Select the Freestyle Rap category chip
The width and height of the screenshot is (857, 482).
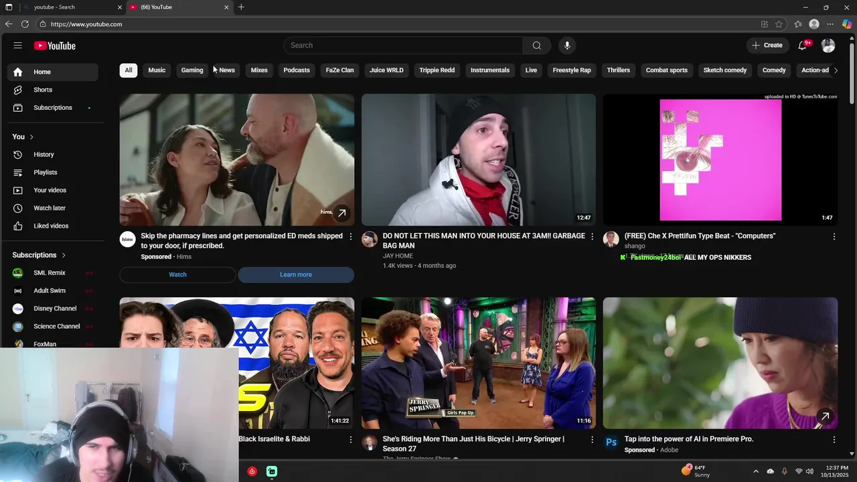coord(572,70)
